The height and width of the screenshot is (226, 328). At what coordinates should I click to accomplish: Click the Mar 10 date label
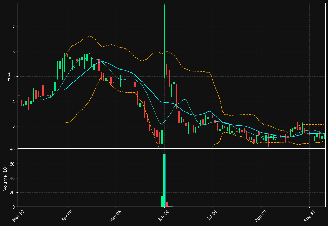click(18, 216)
